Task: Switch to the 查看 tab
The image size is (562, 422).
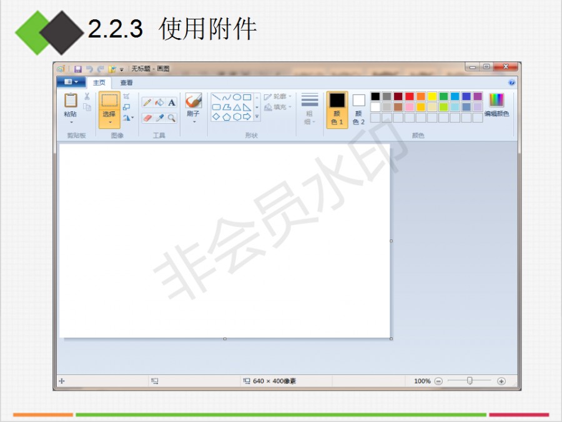Action: (x=126, y=83)
